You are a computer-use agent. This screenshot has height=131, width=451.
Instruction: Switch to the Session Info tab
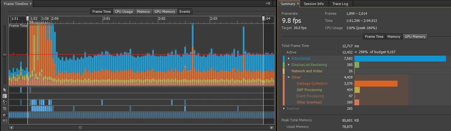[314, 4]
